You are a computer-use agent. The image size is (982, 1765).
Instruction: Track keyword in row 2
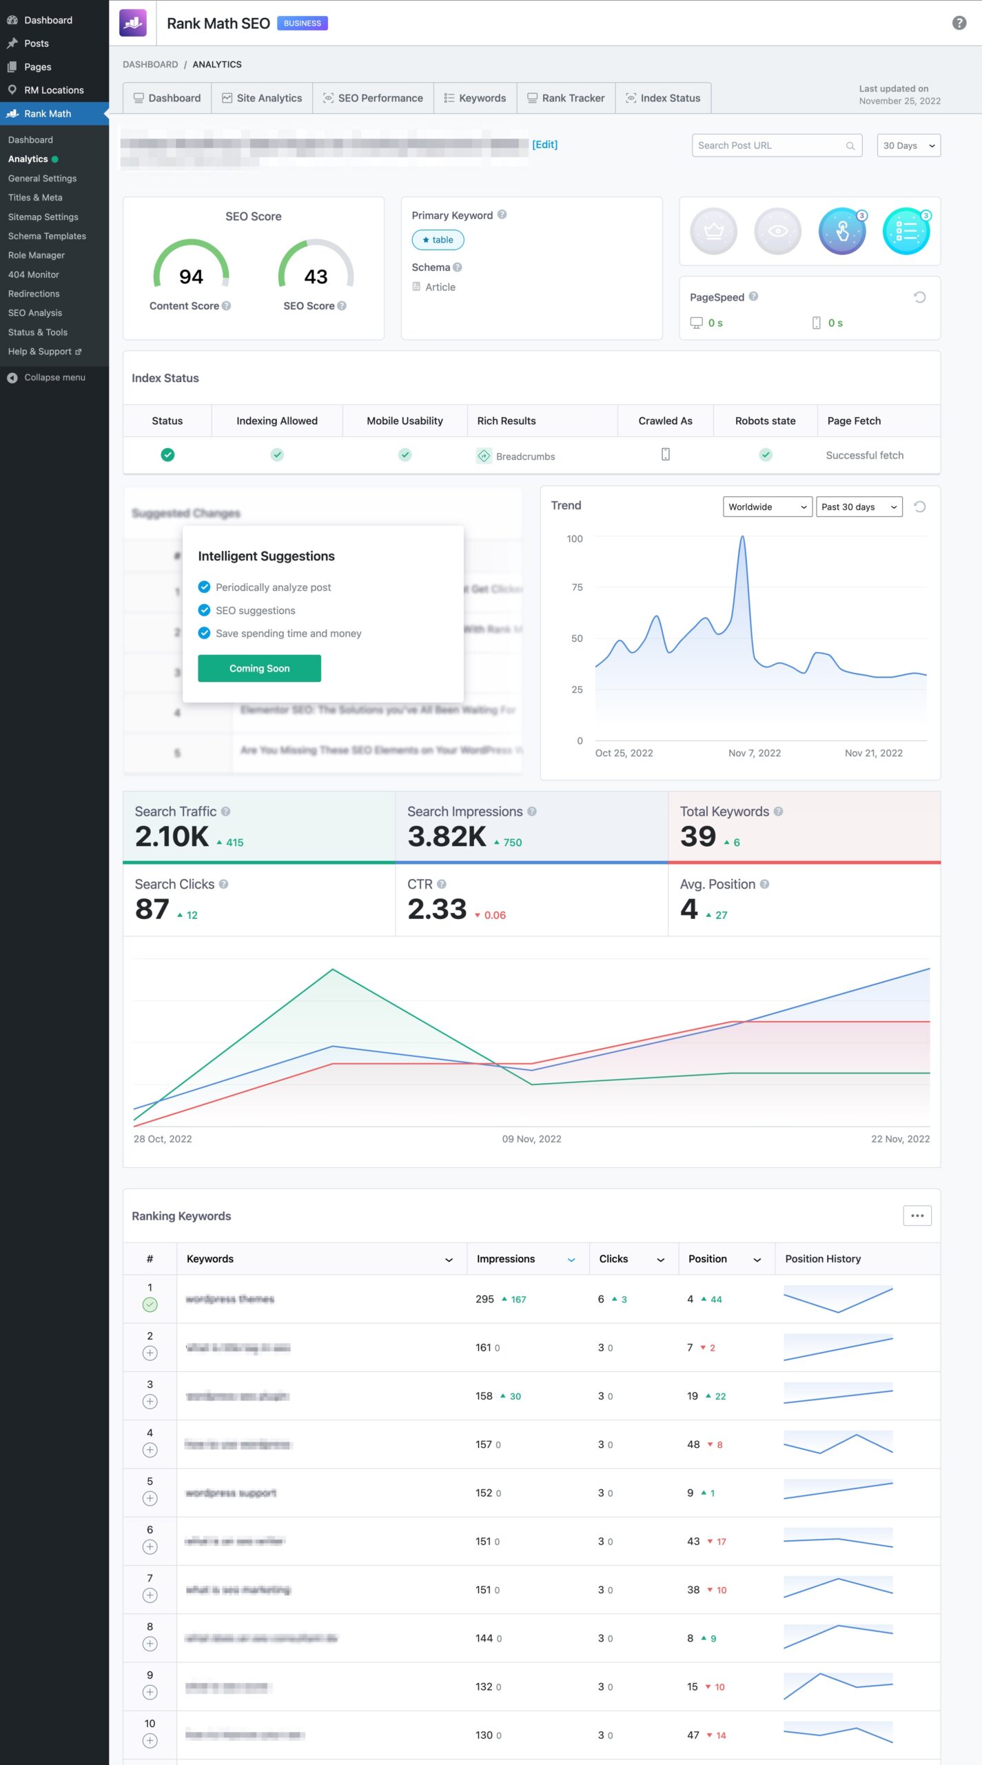(x=150, y=1353)
